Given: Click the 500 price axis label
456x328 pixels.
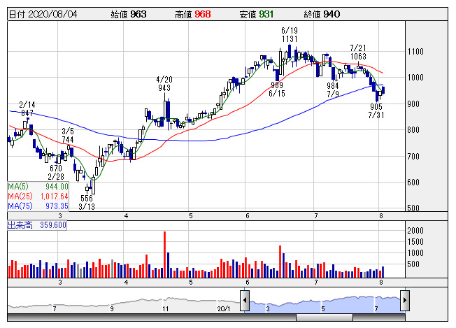Looking at the screenshot, I should click(413, 208).
